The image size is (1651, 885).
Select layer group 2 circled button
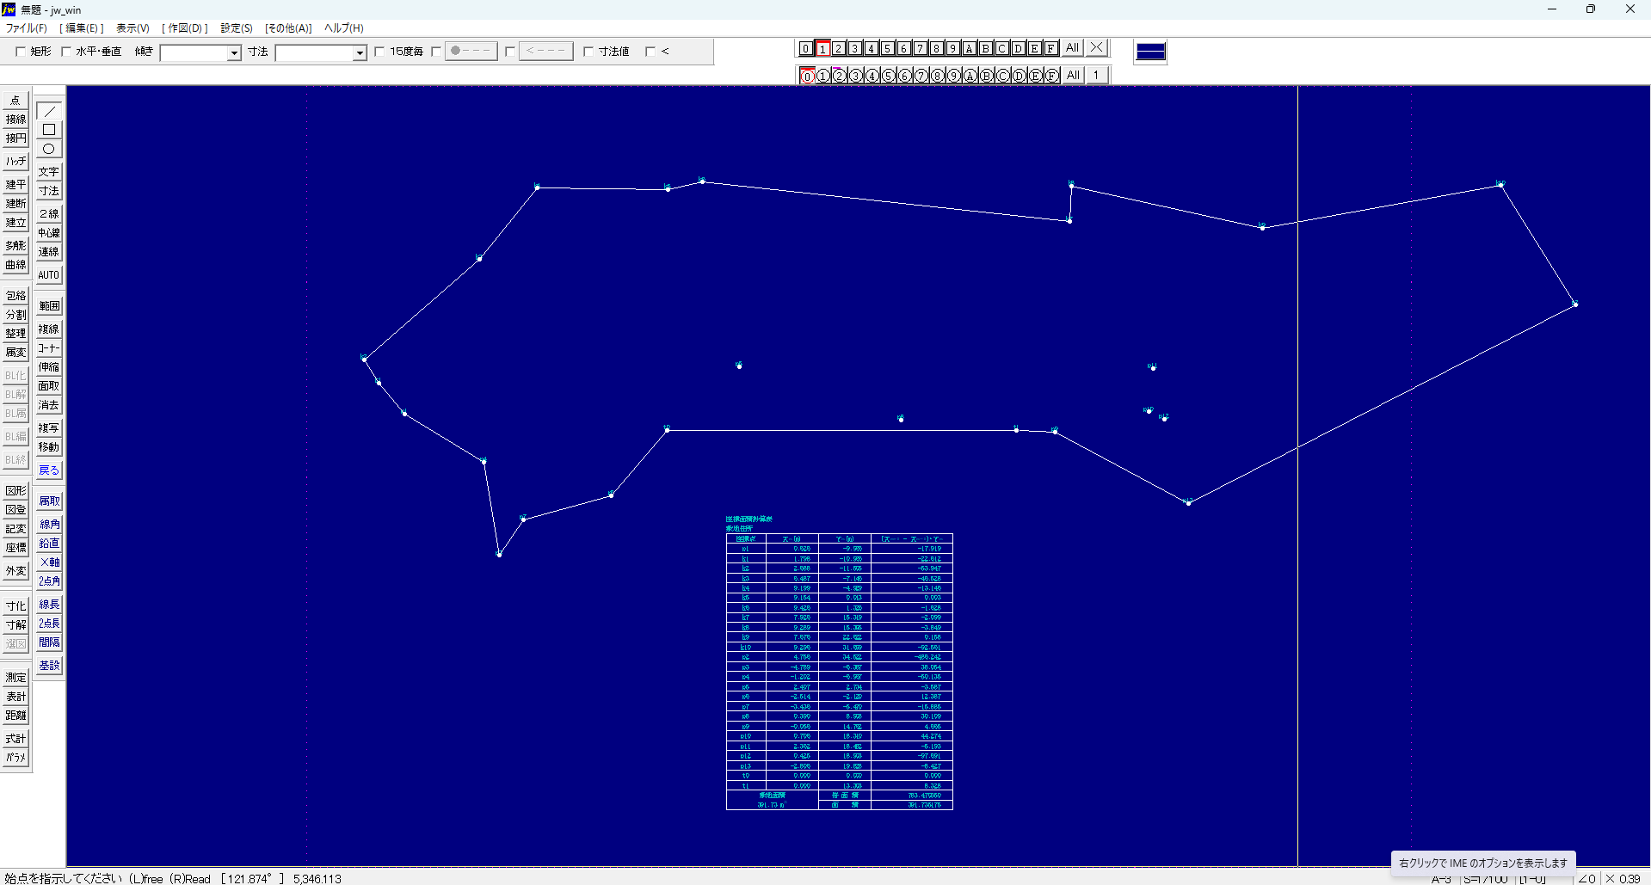pos(840,76)
